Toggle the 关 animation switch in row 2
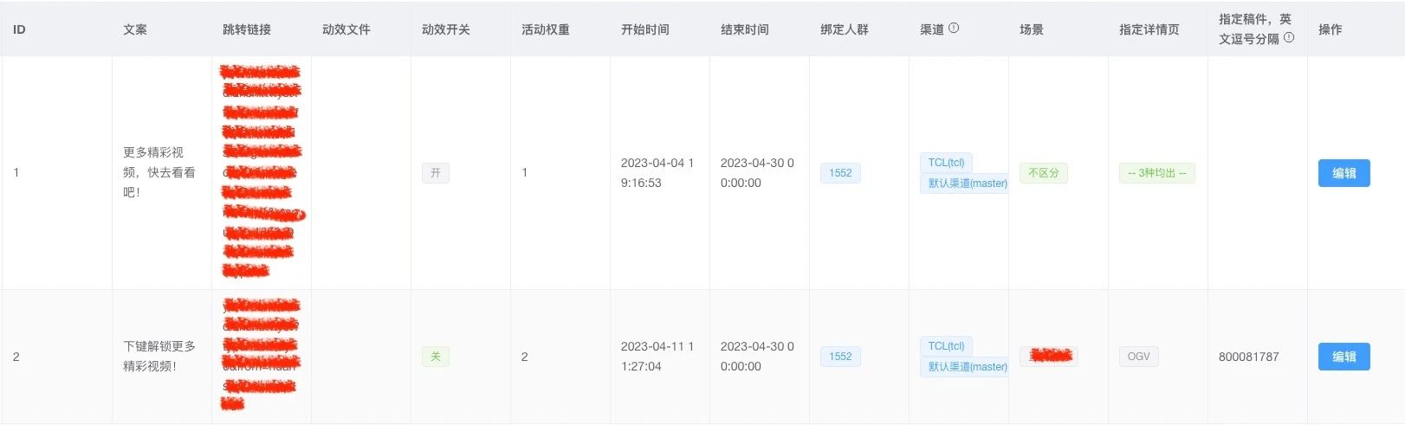Viewport: 1405px width, 425px height. tap(435, 357)
